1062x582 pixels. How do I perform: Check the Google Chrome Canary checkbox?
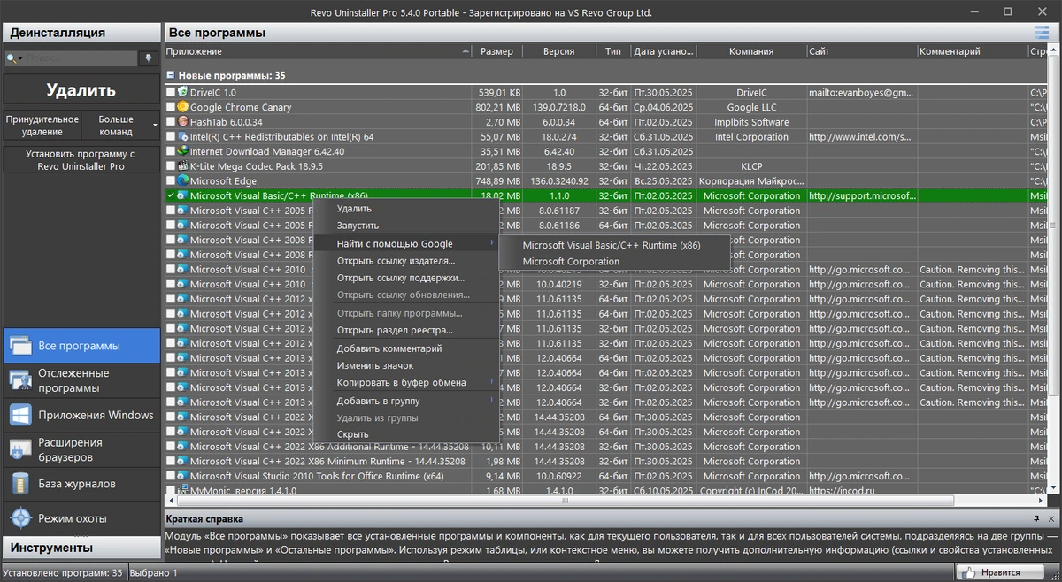[171, 107]
